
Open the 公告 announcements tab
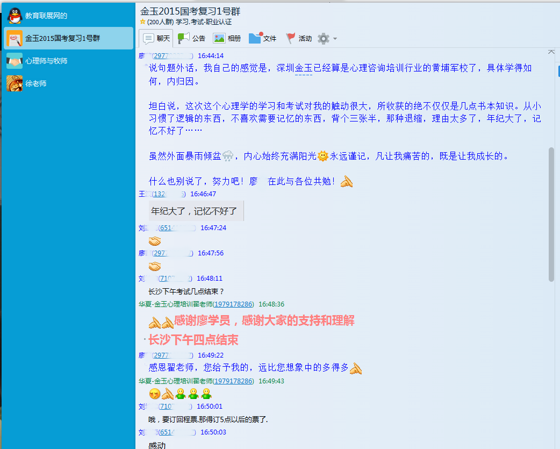click(191, 38)
